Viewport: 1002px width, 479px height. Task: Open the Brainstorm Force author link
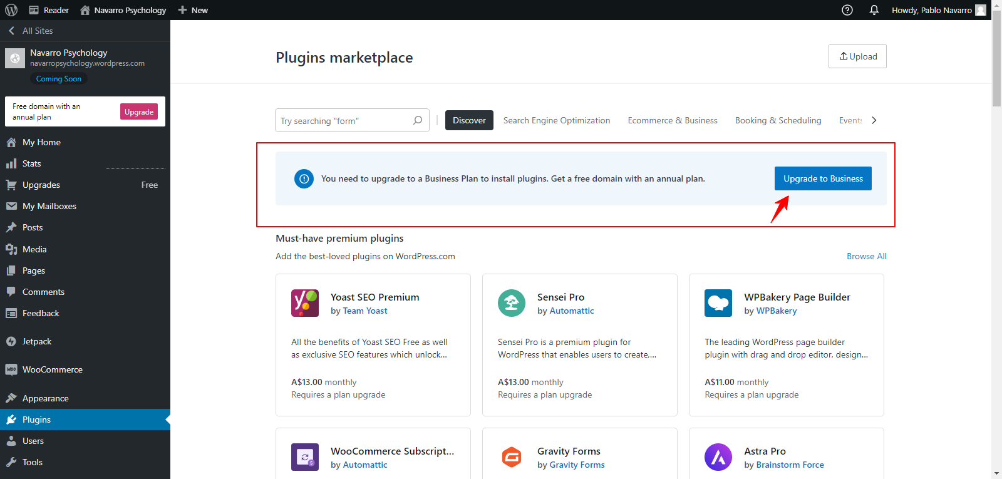coord(790,465)
